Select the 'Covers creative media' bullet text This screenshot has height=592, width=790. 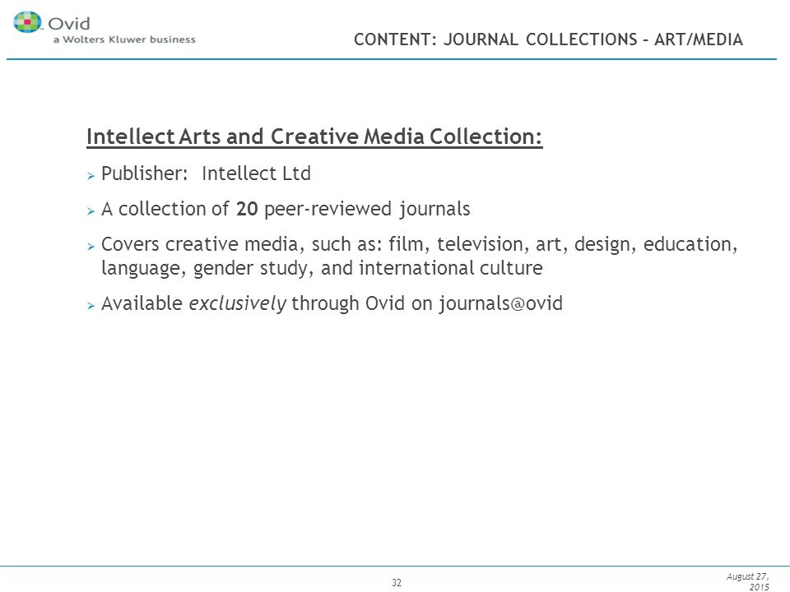click(419, 256)
